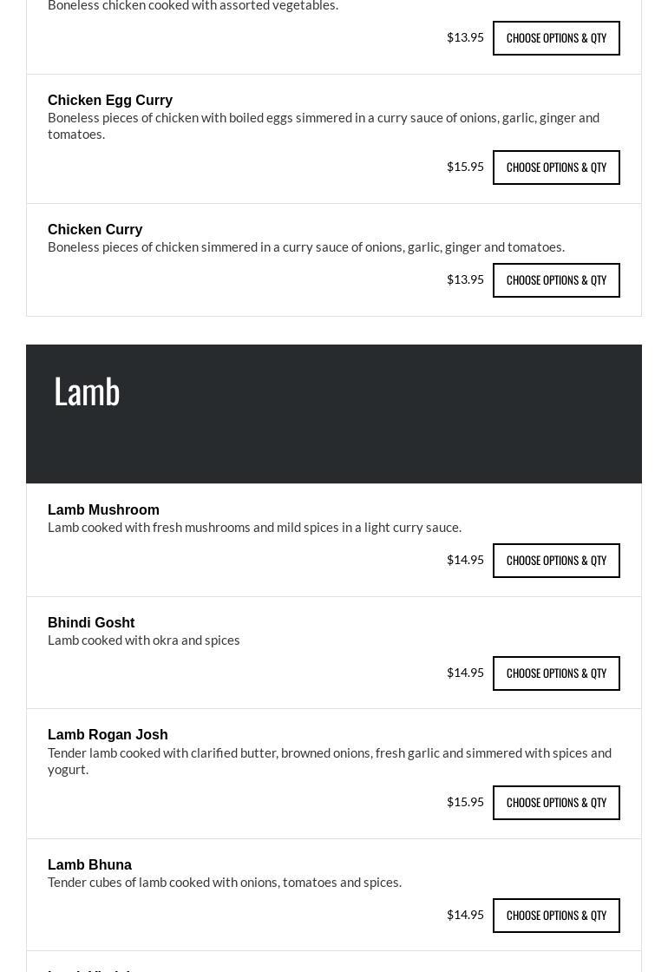The width and height of the screenshot is (668, 972).
Task: Click the Bhindi Gosht okra description text
Action: tap(144, 640)
